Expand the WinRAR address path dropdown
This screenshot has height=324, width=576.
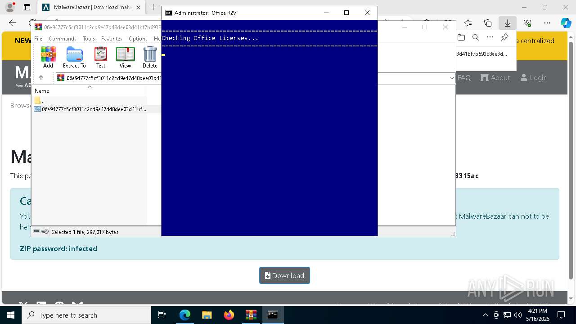[x=451, y=78]
